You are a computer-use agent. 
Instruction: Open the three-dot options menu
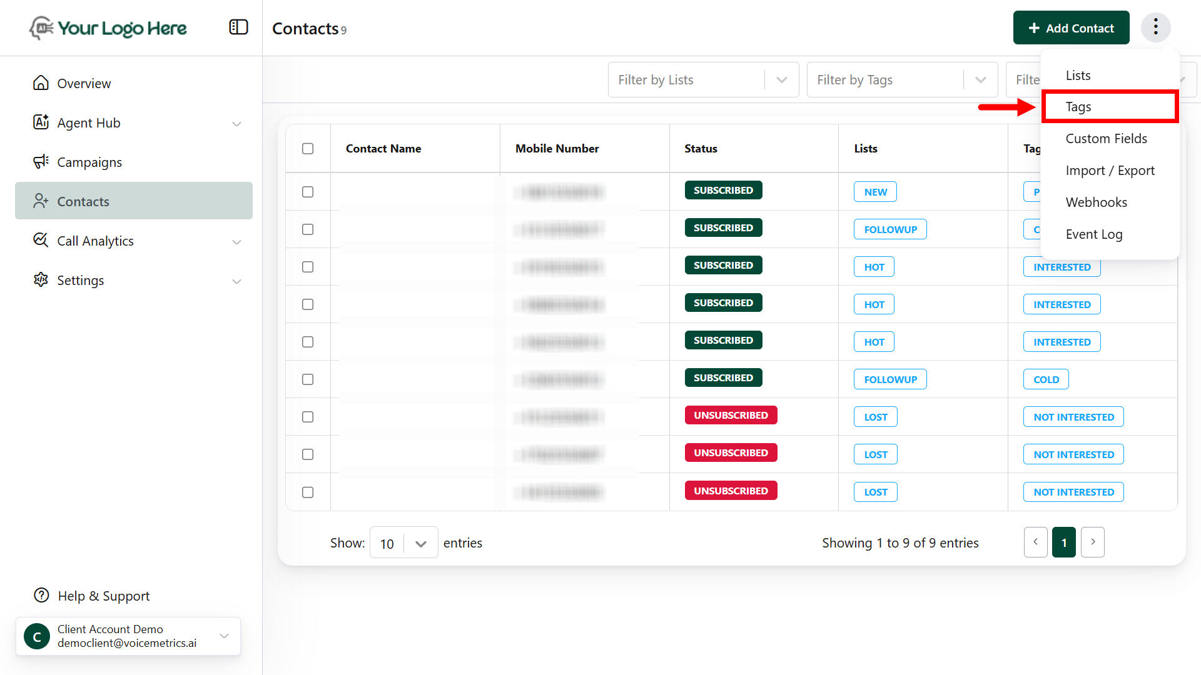[1155, 27]
